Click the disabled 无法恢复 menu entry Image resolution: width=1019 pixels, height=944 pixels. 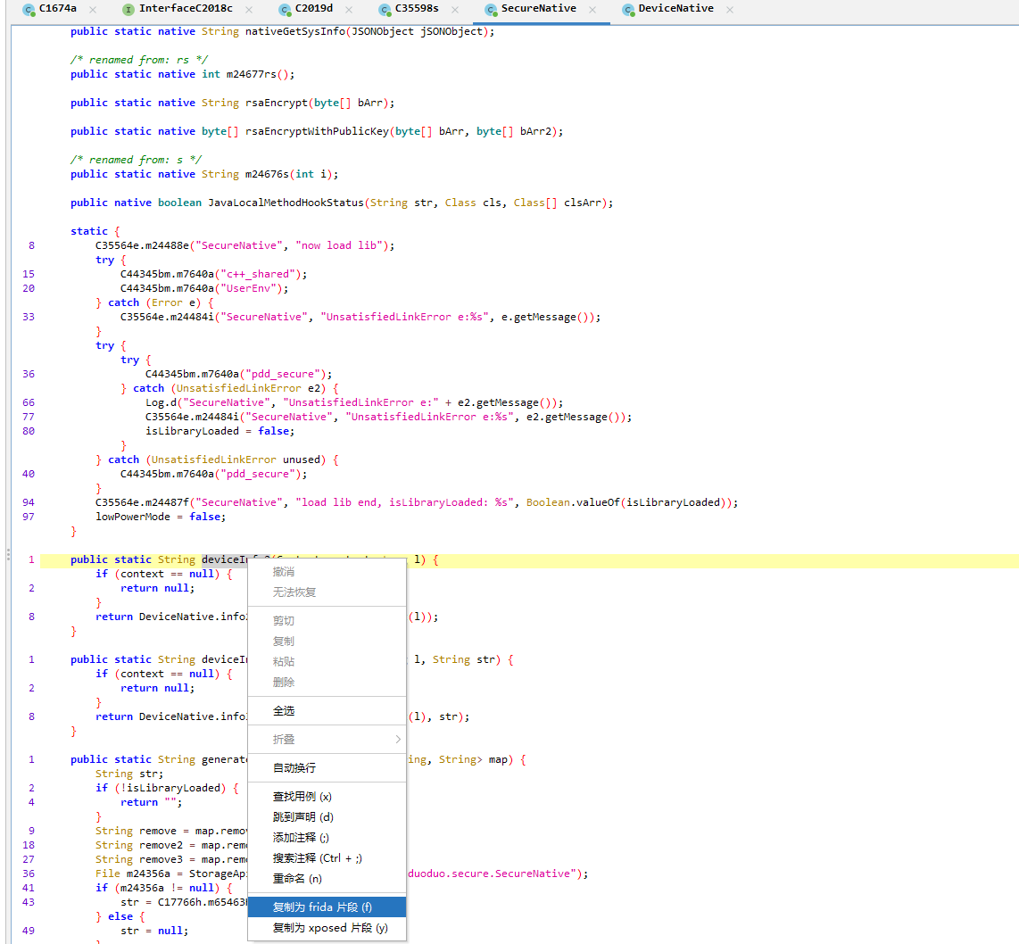coord(327,592)
